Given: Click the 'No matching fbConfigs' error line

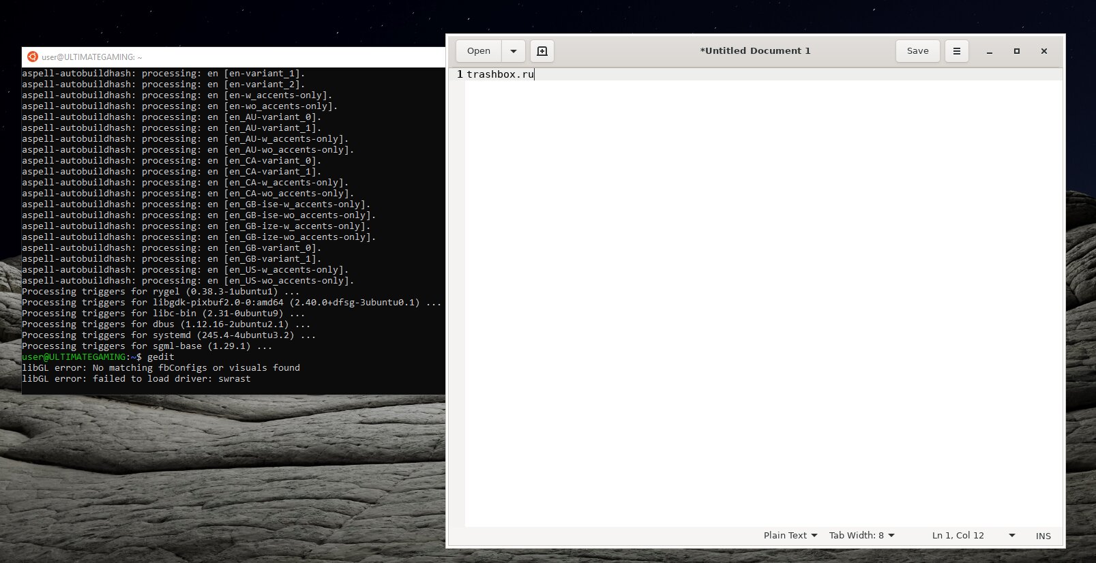Looking at the screenshot, I should click(161, 368).
